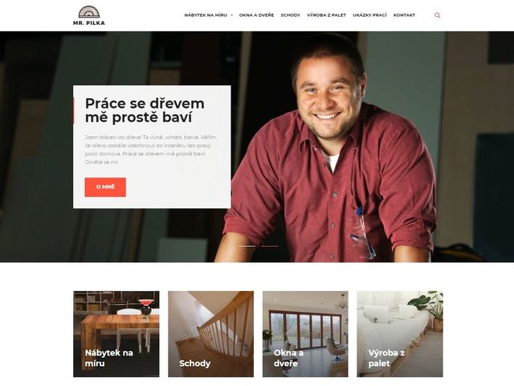The image size is (514, 386).
Task: Go to Okna a dveře in the navigation
Action: click(x=256, y=15)
